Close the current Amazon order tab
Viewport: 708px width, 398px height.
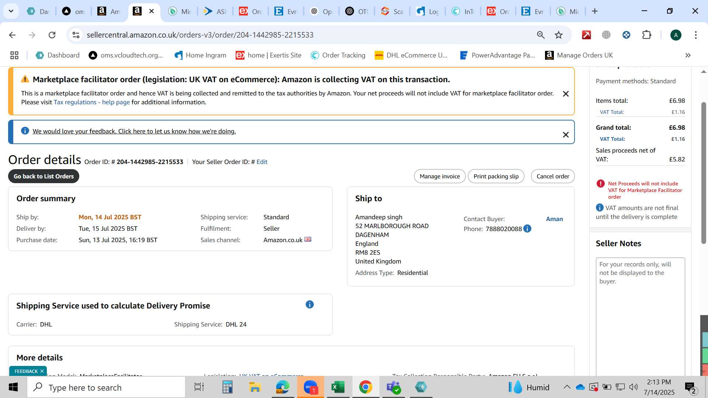pos(152,11)
